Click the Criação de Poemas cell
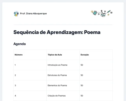 tap(63, 96)
